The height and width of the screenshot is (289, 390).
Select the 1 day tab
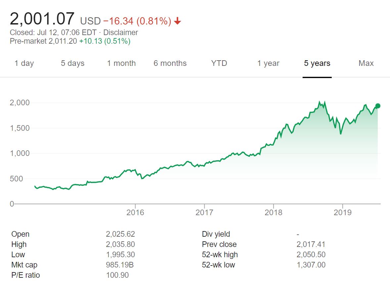click(24, 63)
